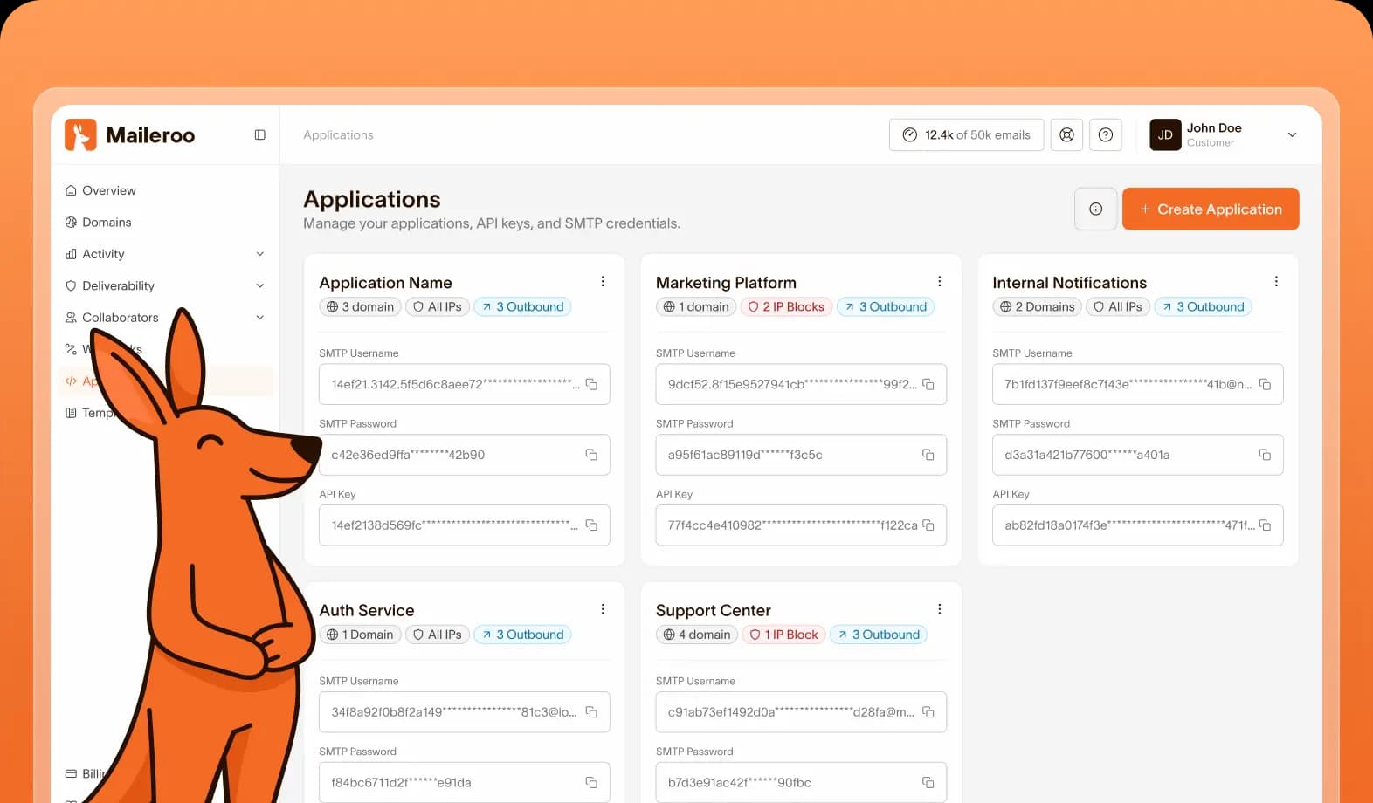Click SMTP Username field starting 34f8a92f0b8f2a149
1373x803 pixels.
tap(465, 712)
